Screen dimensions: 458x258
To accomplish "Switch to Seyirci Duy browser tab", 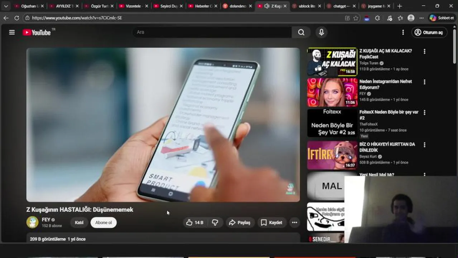I will [167, 6].
